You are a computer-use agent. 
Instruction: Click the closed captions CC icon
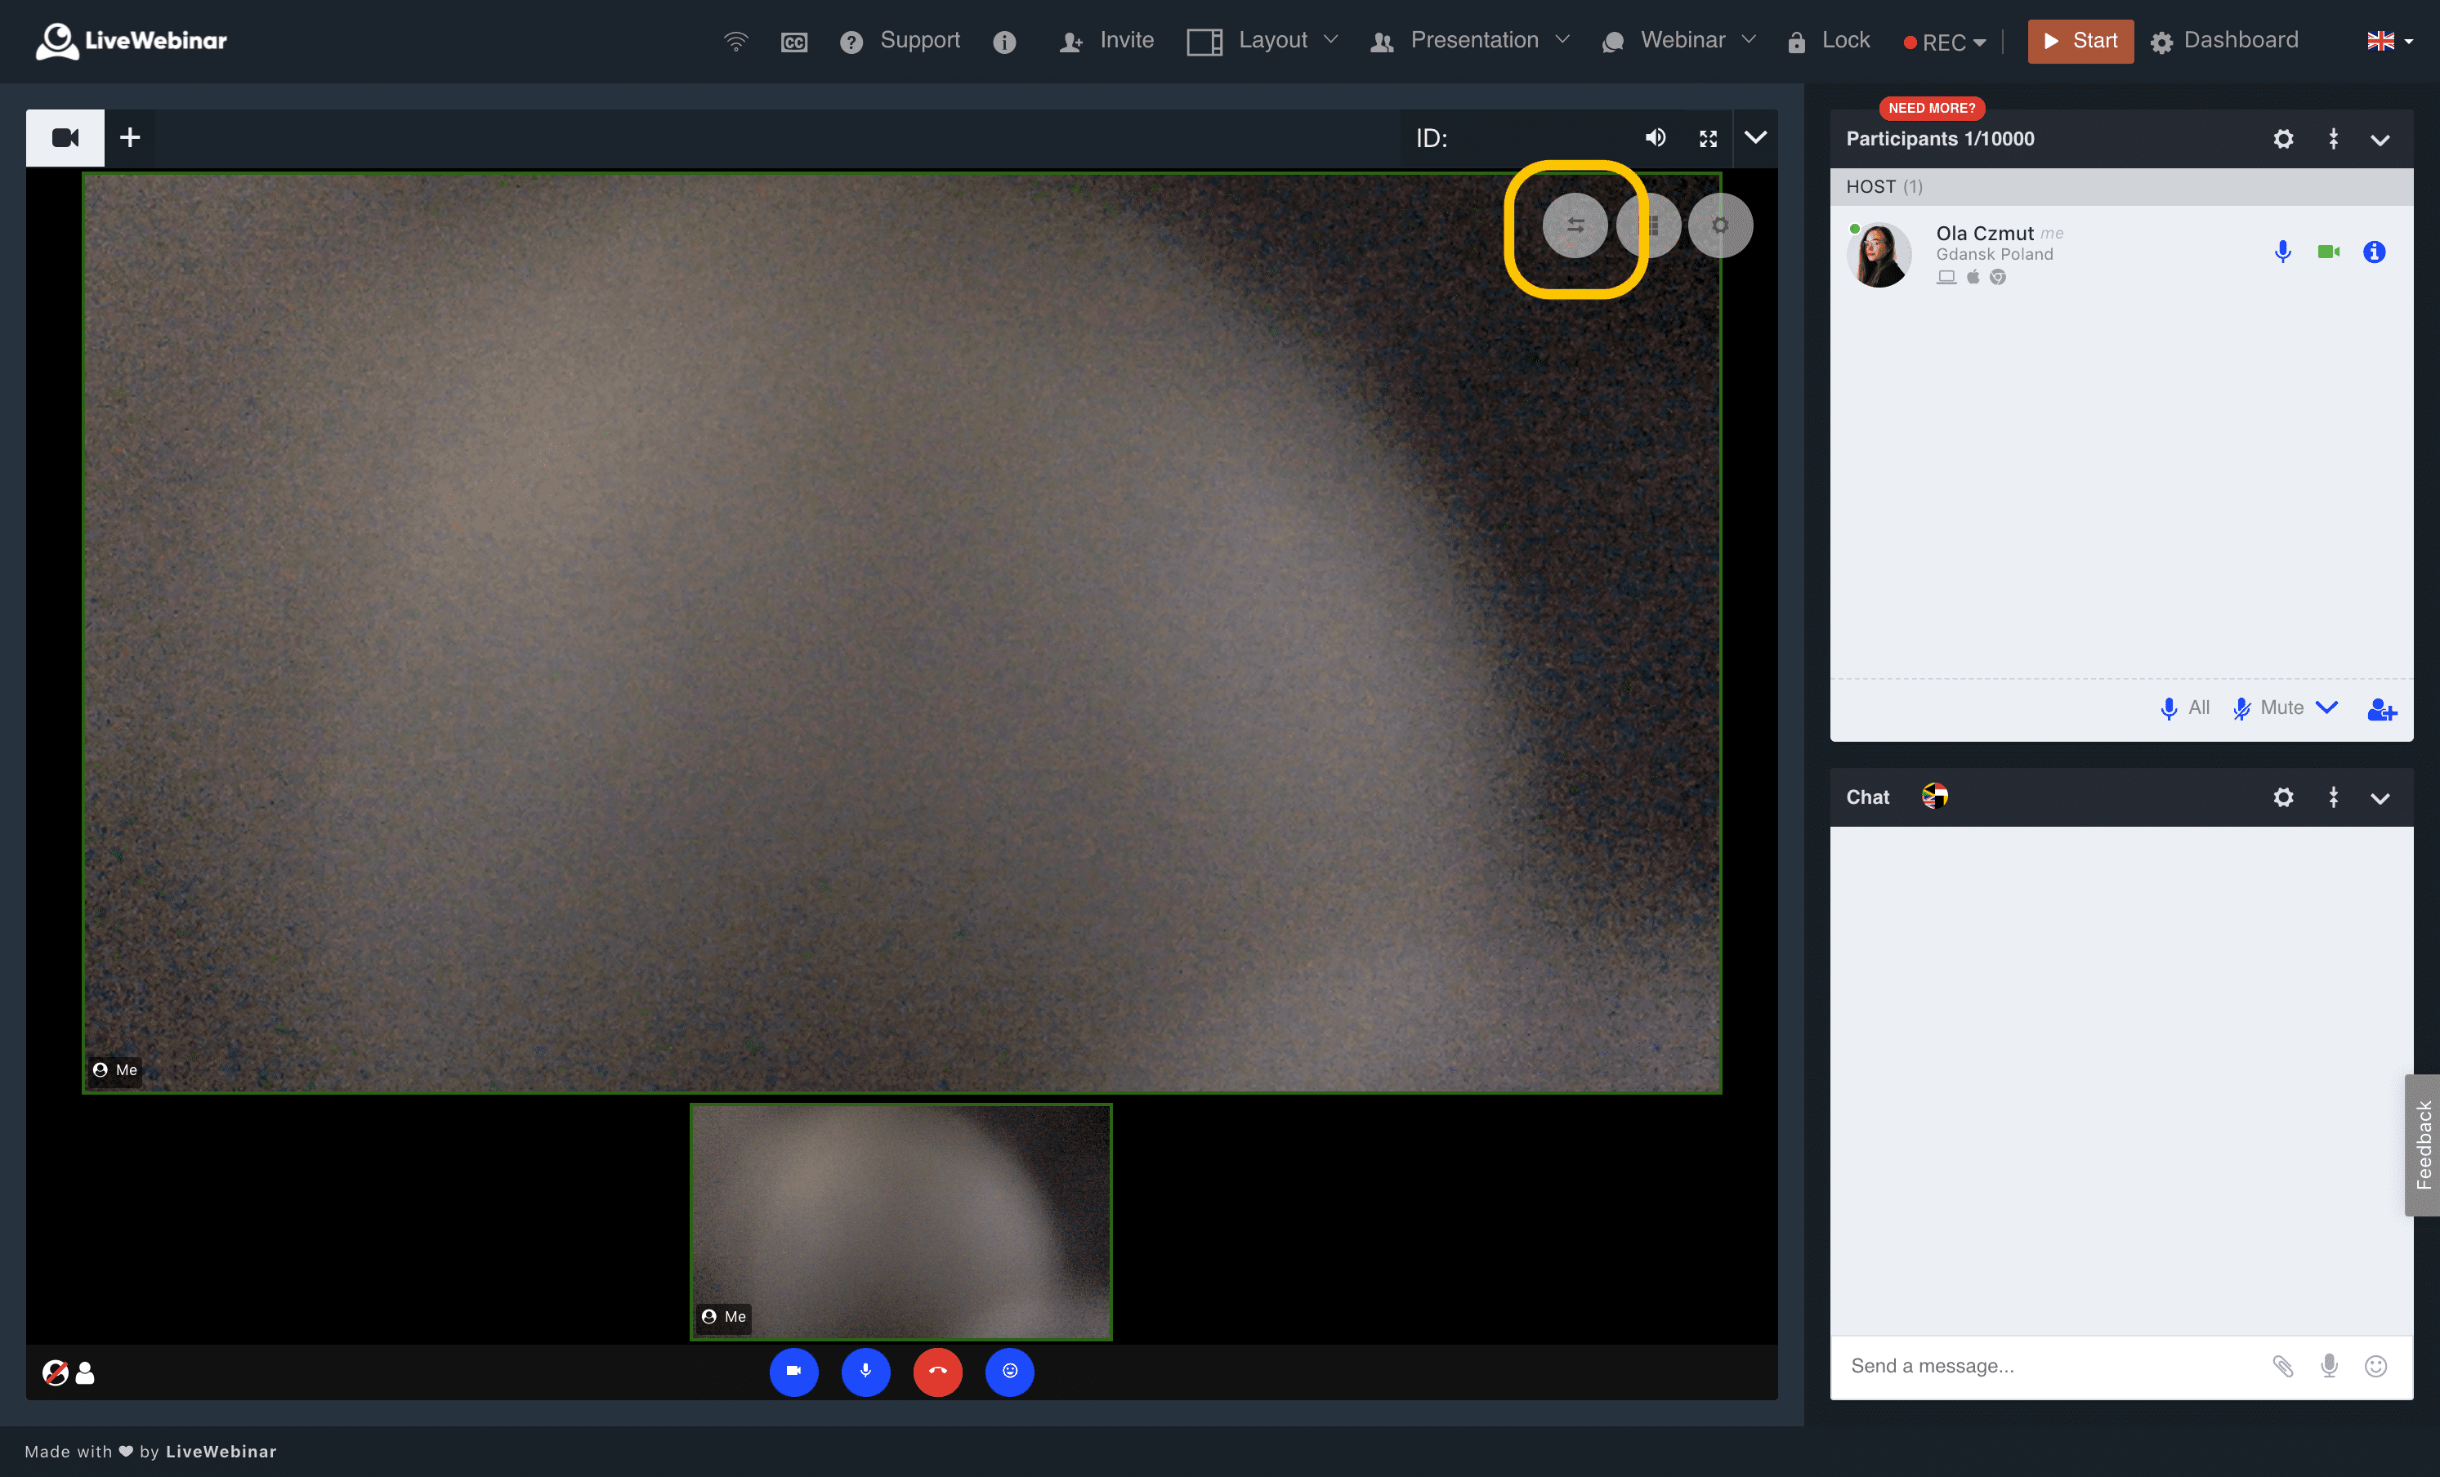coord(793,42)
